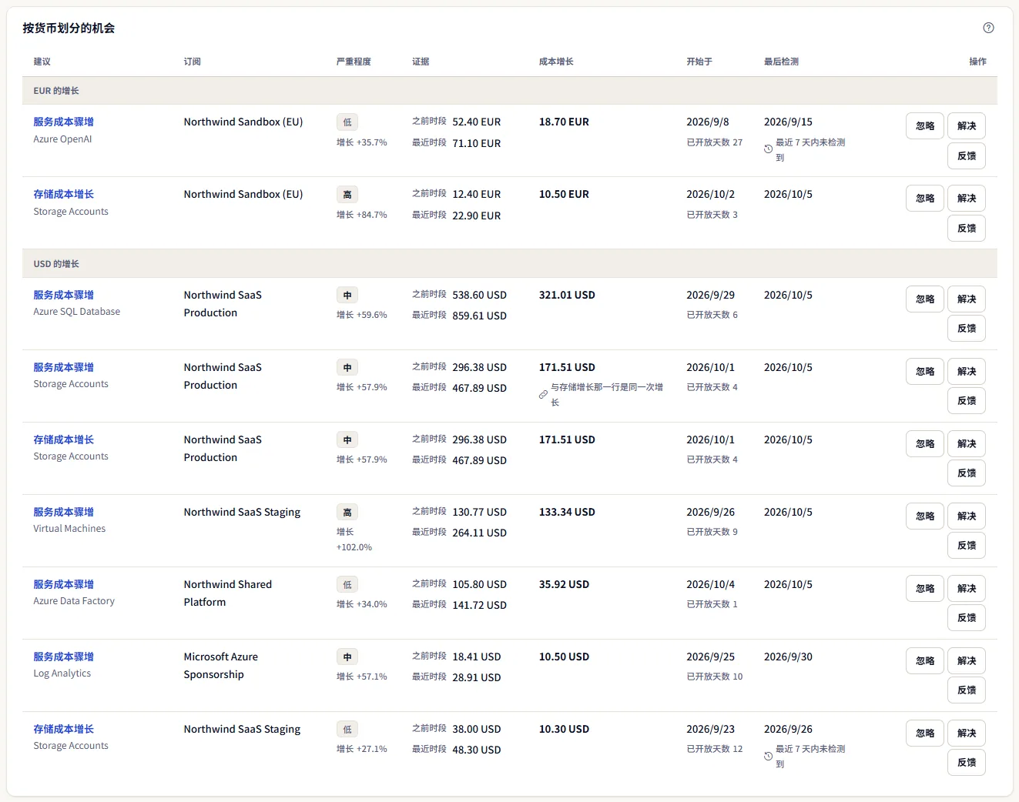Resolve the Virtual Machines cost spike
This screenshot has width=1019, height=802.
point(967,516)
